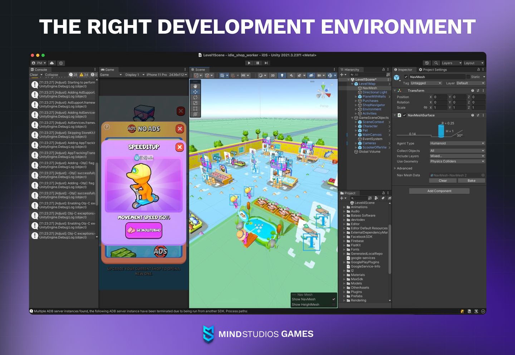Screen dimensions: 515x355
Task: Toggle Show NavMesh checkbox
Action: (x=334, y=299)
